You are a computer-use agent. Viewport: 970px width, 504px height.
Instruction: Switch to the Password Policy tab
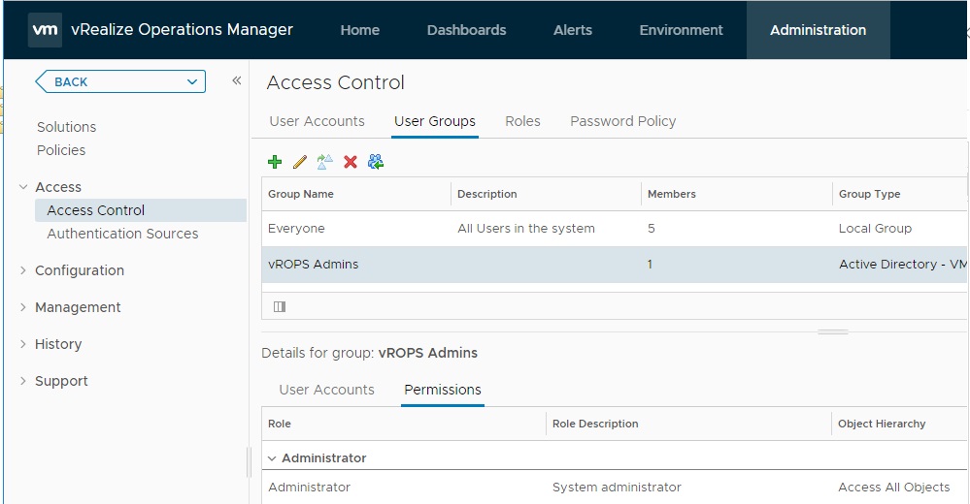[623, 121]
